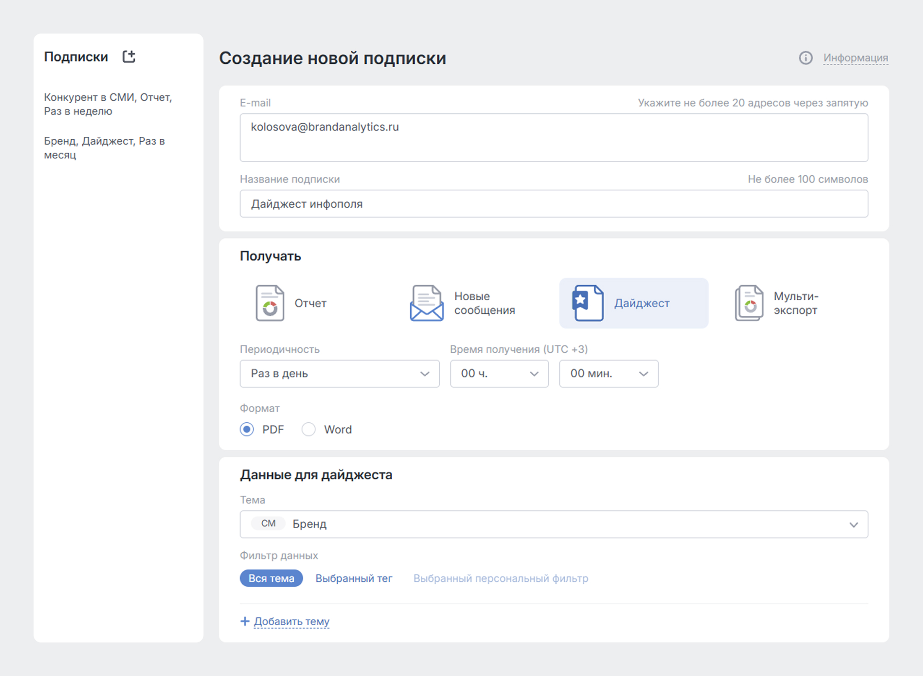The width and height of the screenshot is (923, 676).
Task: Select the Отчет report document icon
Action: click(270, 303)
